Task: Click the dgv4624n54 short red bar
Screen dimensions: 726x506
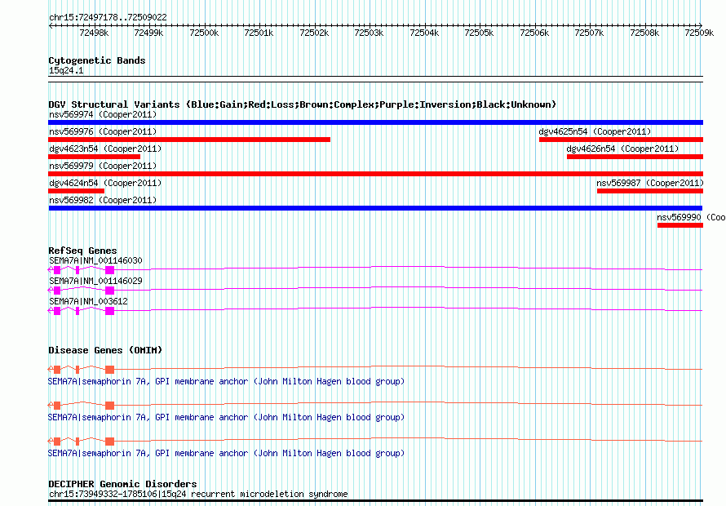Action: coord(77,191)
